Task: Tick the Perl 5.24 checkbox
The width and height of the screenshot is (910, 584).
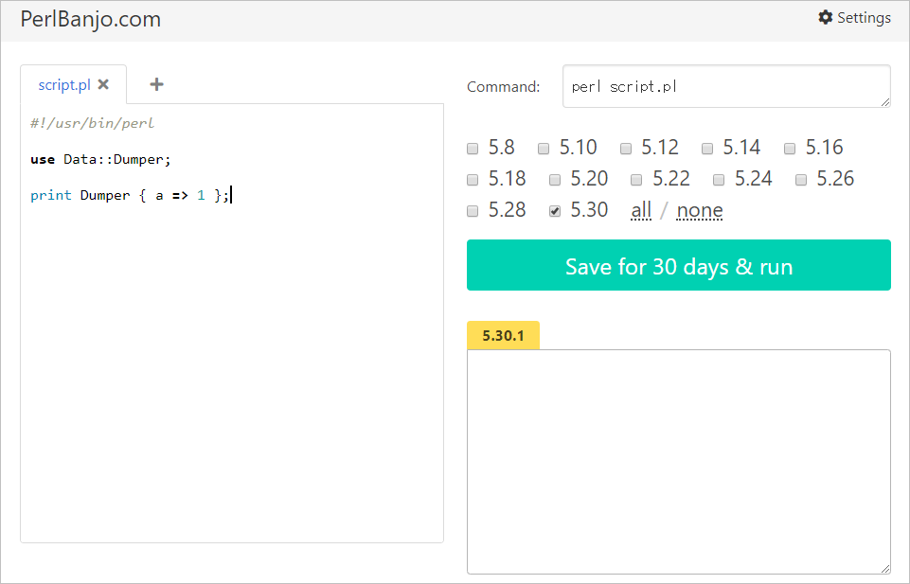Action: pyautogui.click(x=720, y=180)
